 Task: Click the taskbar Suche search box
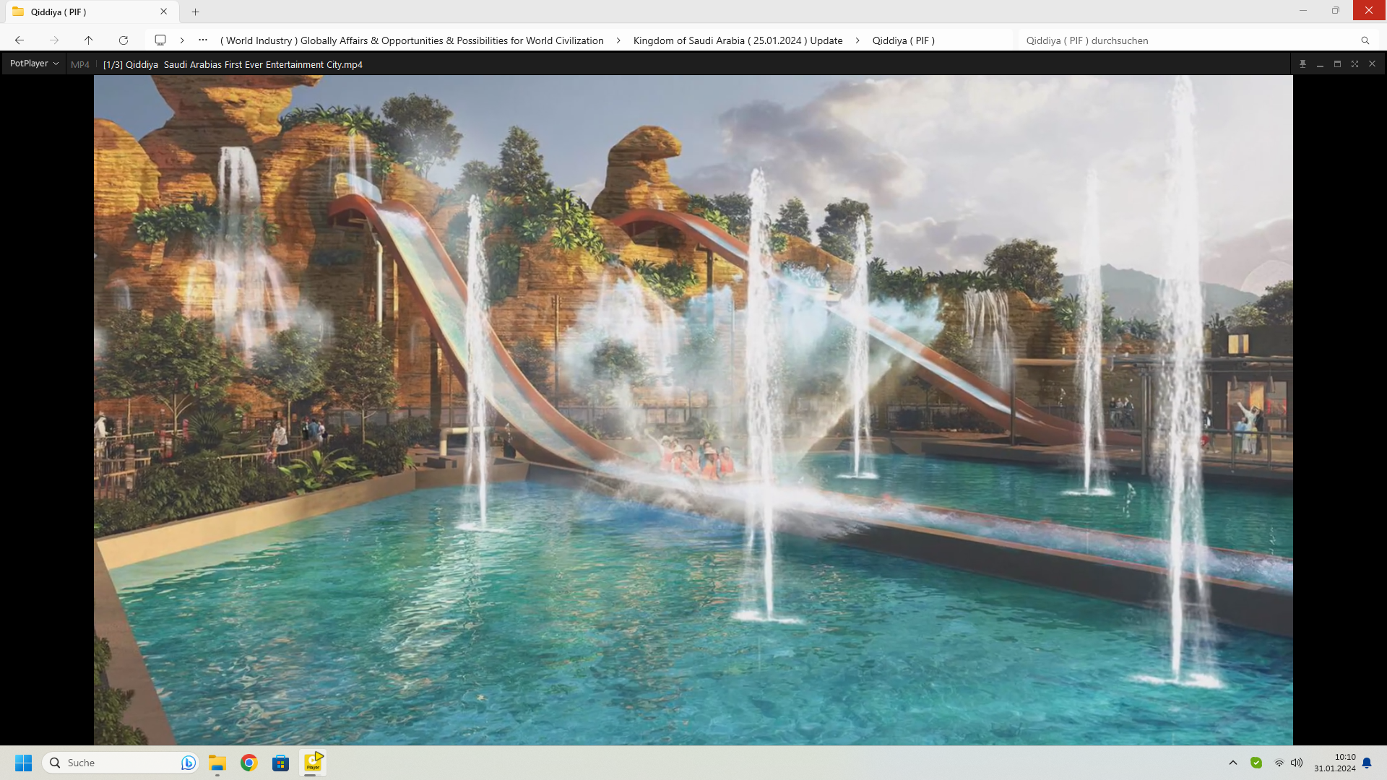(x=121, y=763)
